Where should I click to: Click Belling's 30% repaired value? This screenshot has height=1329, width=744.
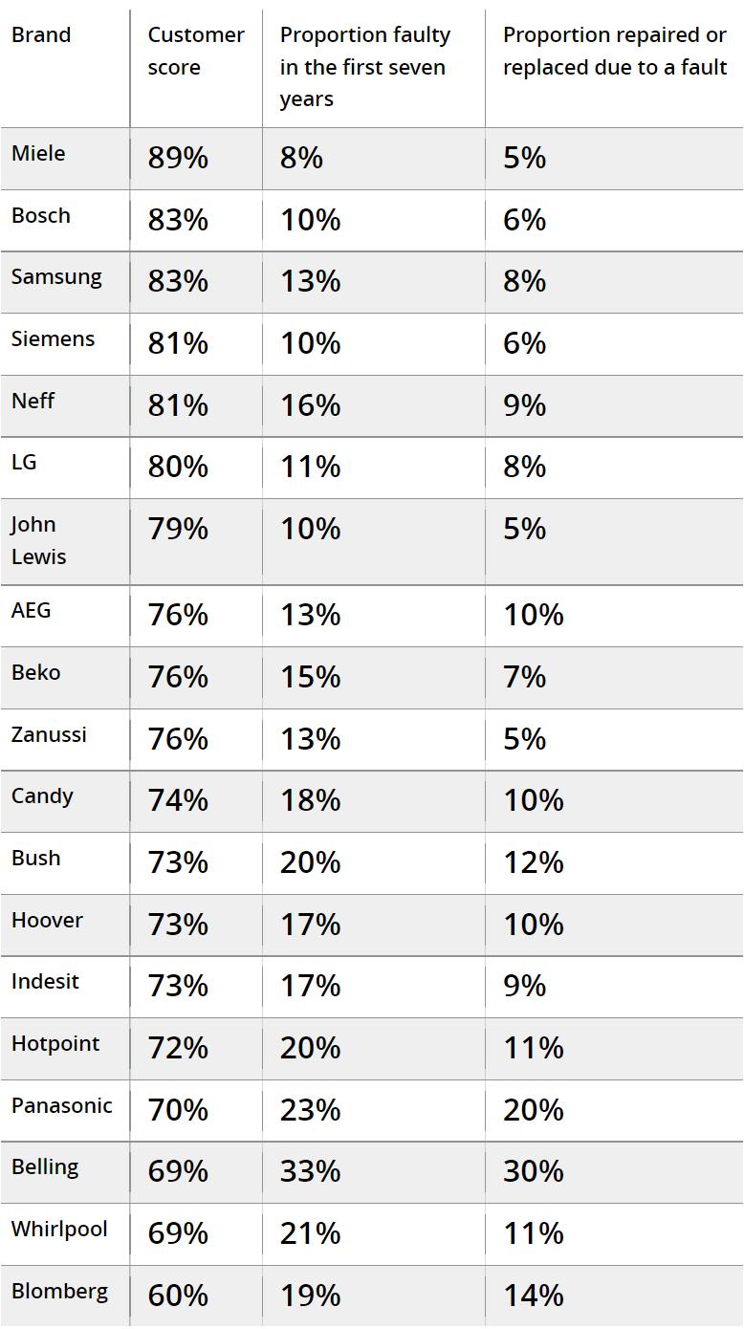533,1171
